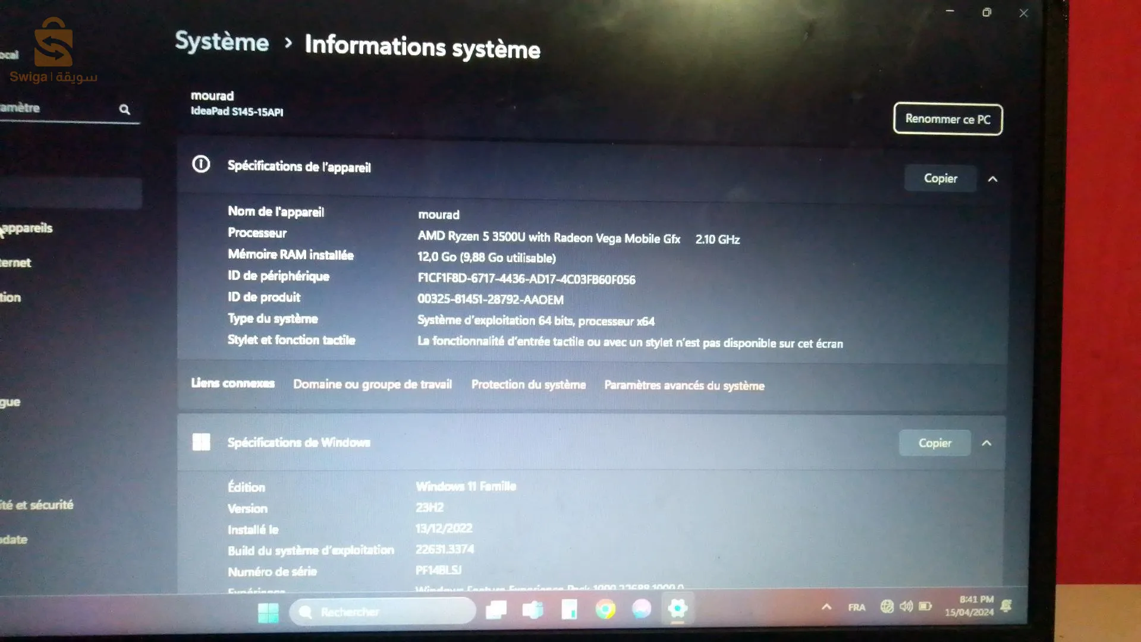The image size is (1141, 642).
Task: Select the FRA input language indicator
Action: click(856, 607)
